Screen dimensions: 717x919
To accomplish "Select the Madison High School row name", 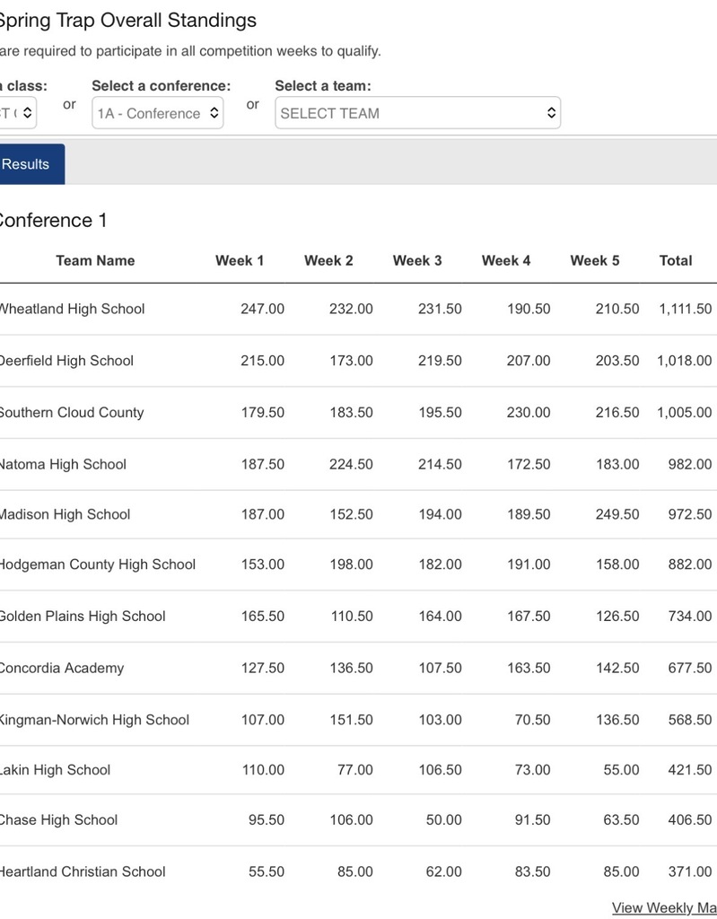I will coord(65,514).
